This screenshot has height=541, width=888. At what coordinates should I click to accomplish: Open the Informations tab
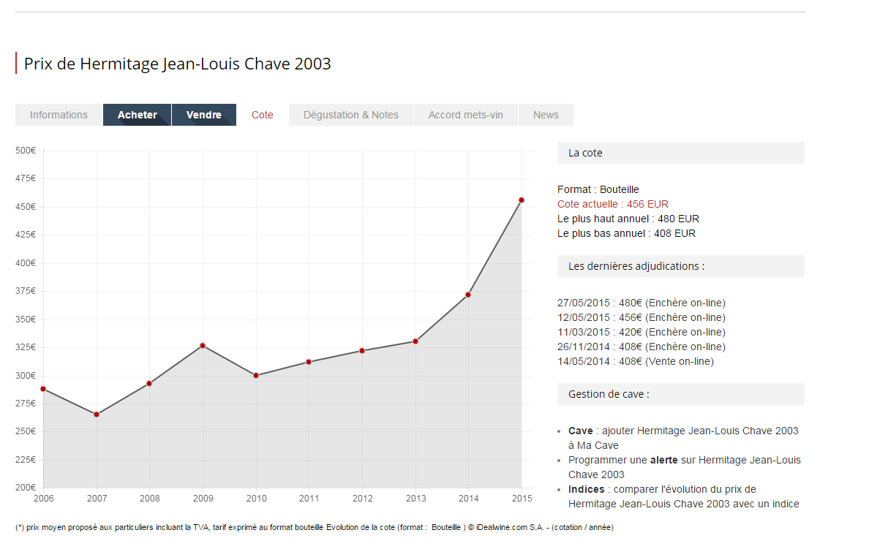coord(59,115)
